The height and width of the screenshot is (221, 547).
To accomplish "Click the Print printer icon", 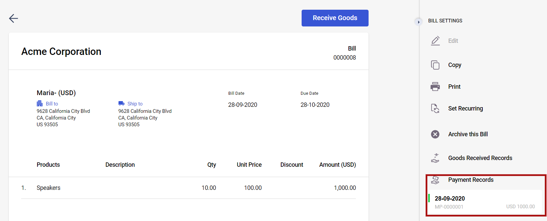I will (435, 87).
